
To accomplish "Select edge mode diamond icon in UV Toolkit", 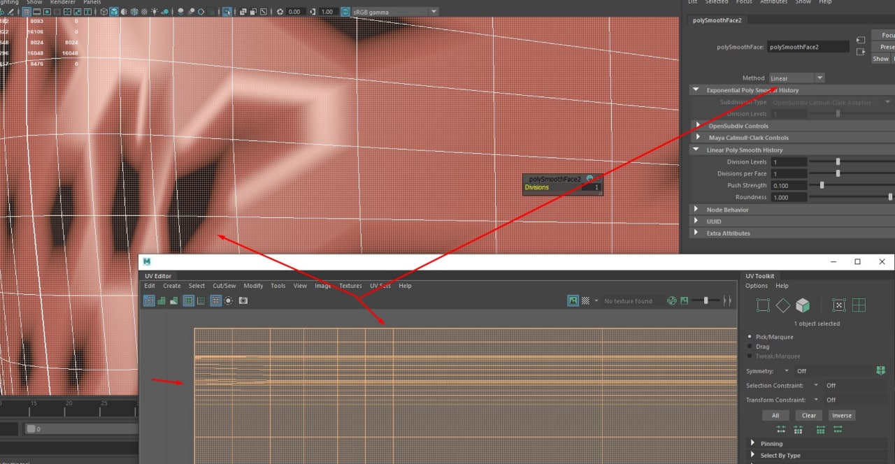I will coord(783,305).
